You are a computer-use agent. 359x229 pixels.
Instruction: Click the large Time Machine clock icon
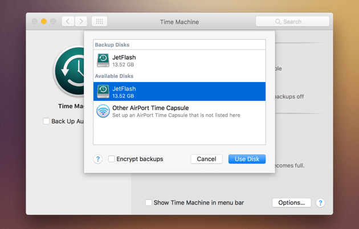(x=70, y=71)
